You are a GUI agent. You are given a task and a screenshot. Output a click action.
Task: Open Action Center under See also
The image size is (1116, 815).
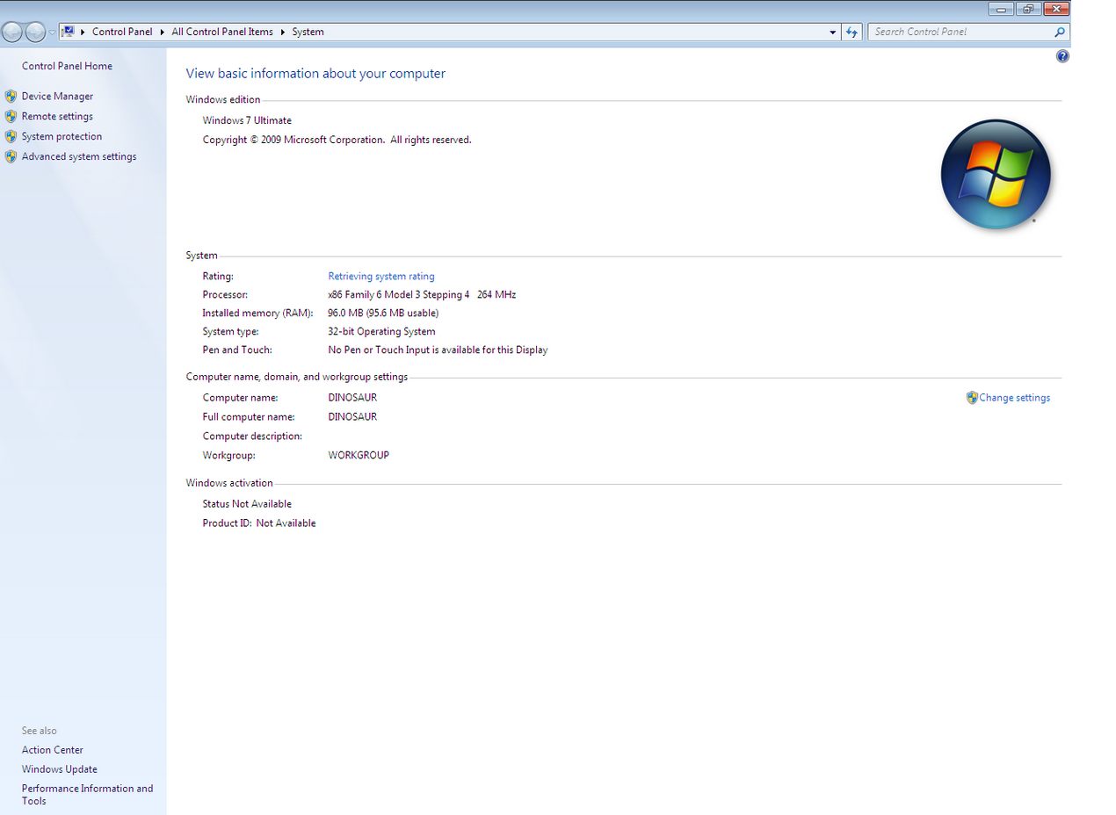(53, 750)
